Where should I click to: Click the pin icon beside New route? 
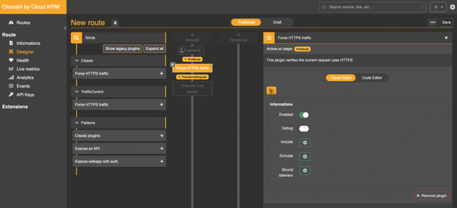click(x=115, y=23)
